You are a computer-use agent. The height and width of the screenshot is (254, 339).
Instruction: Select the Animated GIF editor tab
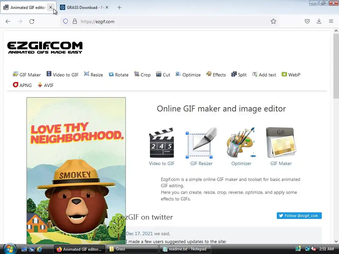(x=25, y=8)
